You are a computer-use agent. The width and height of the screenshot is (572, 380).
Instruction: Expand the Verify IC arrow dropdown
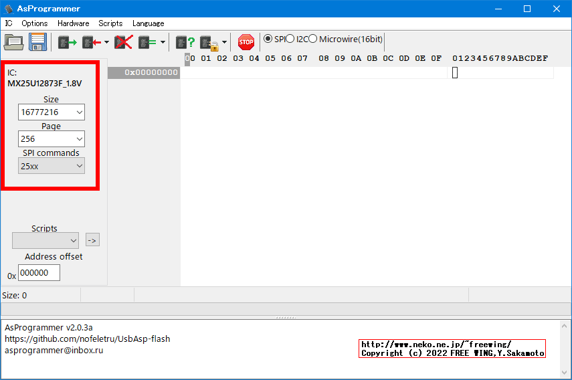click(163, 42)
